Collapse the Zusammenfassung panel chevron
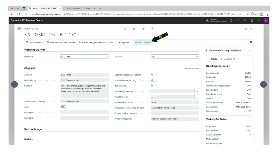 [x=250, y=51]
